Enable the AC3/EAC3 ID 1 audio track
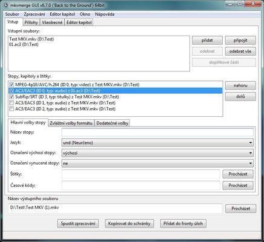 tap(12, 103)
